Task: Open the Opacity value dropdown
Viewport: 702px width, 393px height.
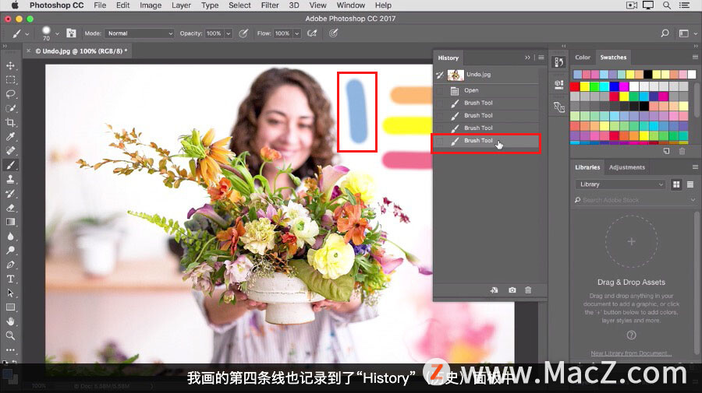Action: [x=229, y=33]
